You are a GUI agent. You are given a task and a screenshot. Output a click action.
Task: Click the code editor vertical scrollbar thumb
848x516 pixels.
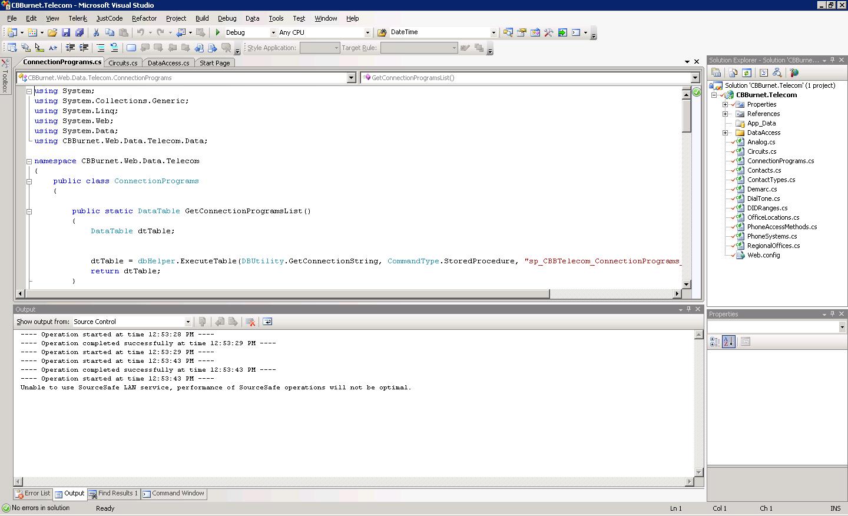pos(686,115)
